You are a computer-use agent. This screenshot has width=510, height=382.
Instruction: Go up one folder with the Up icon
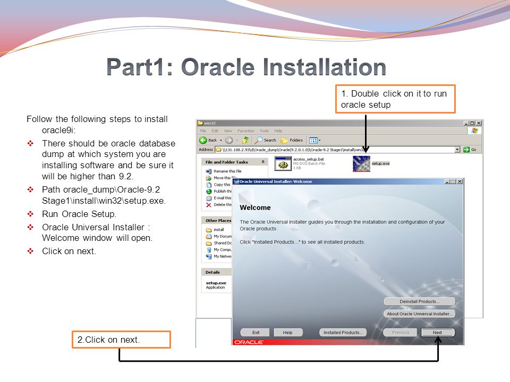(245, 140)
